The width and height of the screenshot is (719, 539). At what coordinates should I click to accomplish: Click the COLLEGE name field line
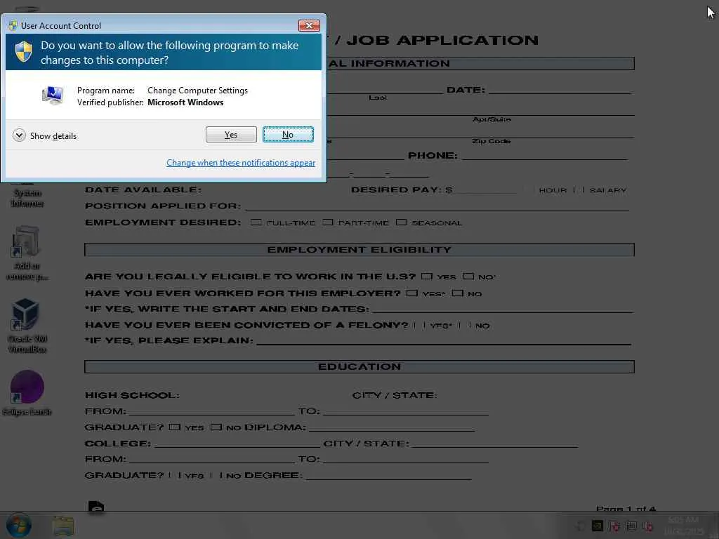pos(237,443)
